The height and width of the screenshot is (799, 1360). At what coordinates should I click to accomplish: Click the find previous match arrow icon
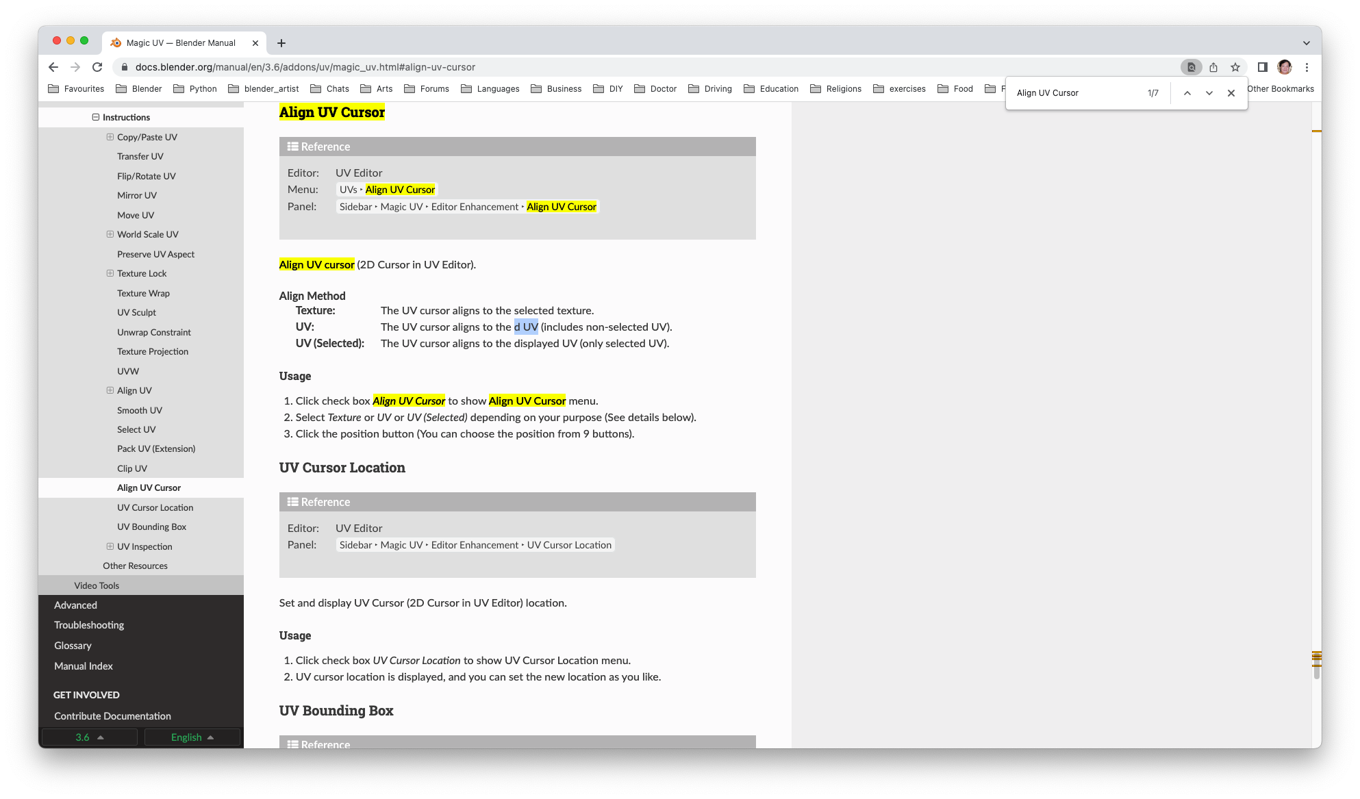pos(1188,93)
